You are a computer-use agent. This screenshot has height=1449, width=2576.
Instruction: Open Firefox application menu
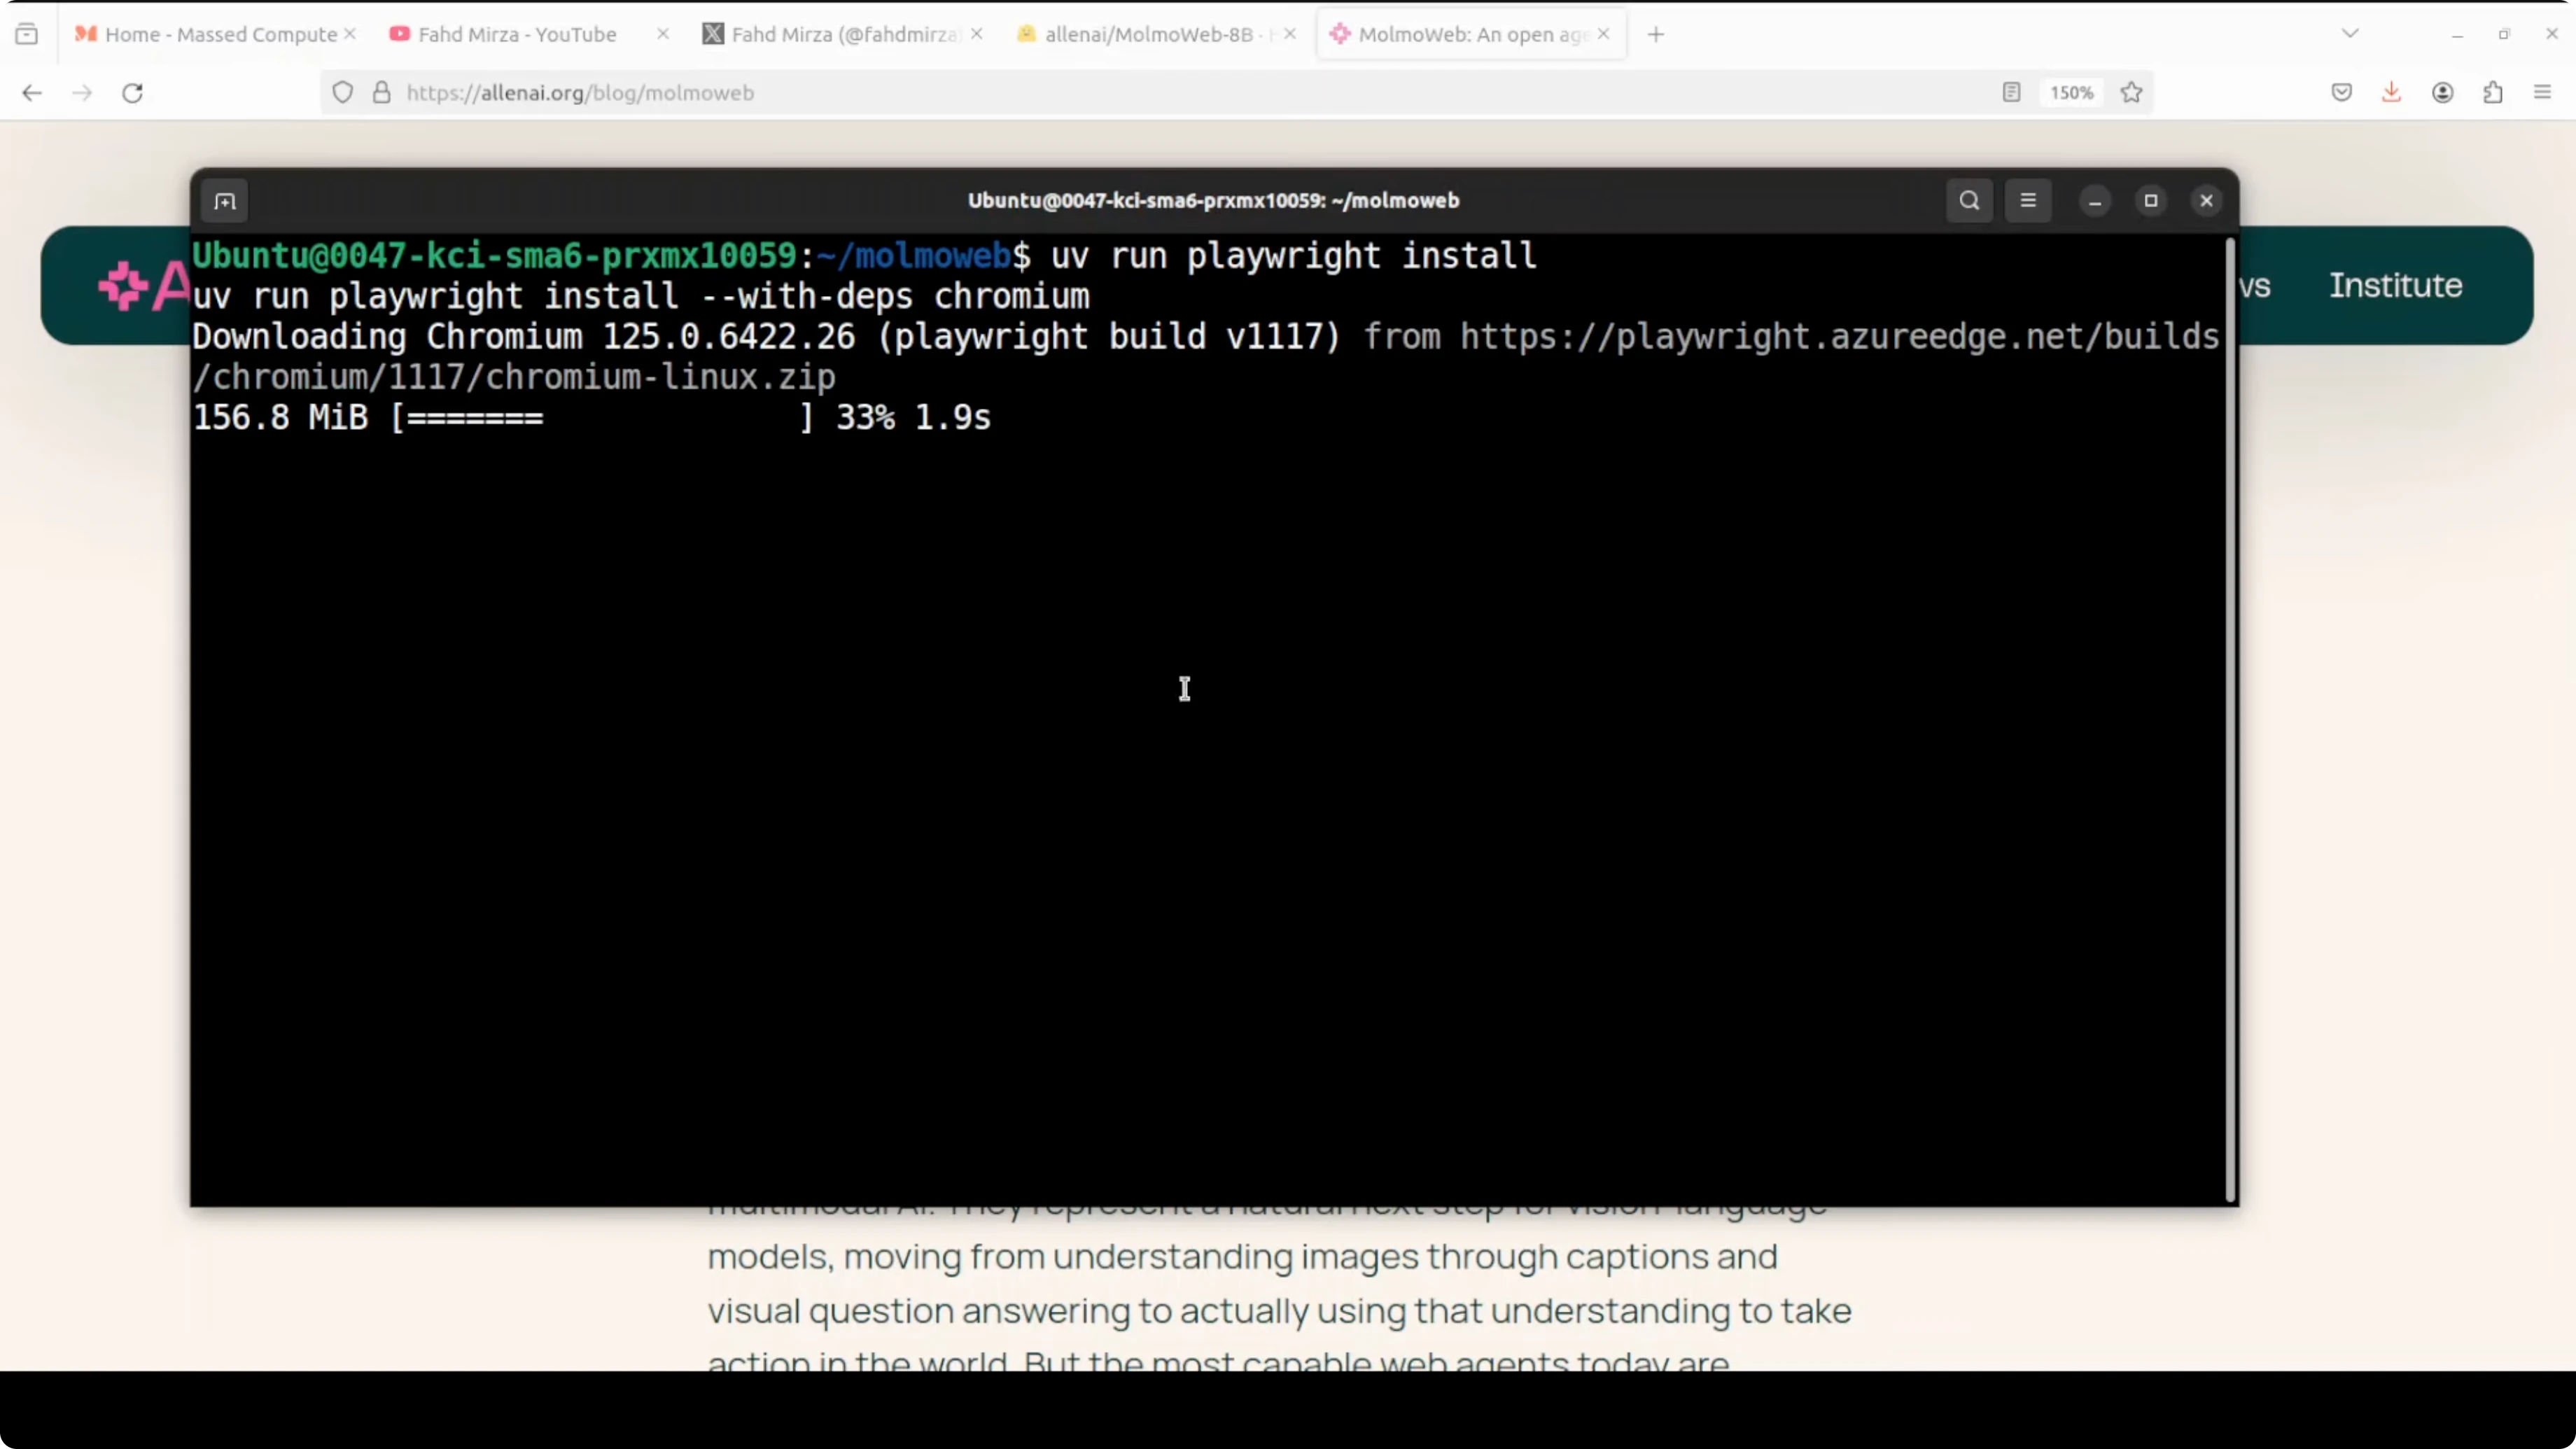tap(2542, 93)
